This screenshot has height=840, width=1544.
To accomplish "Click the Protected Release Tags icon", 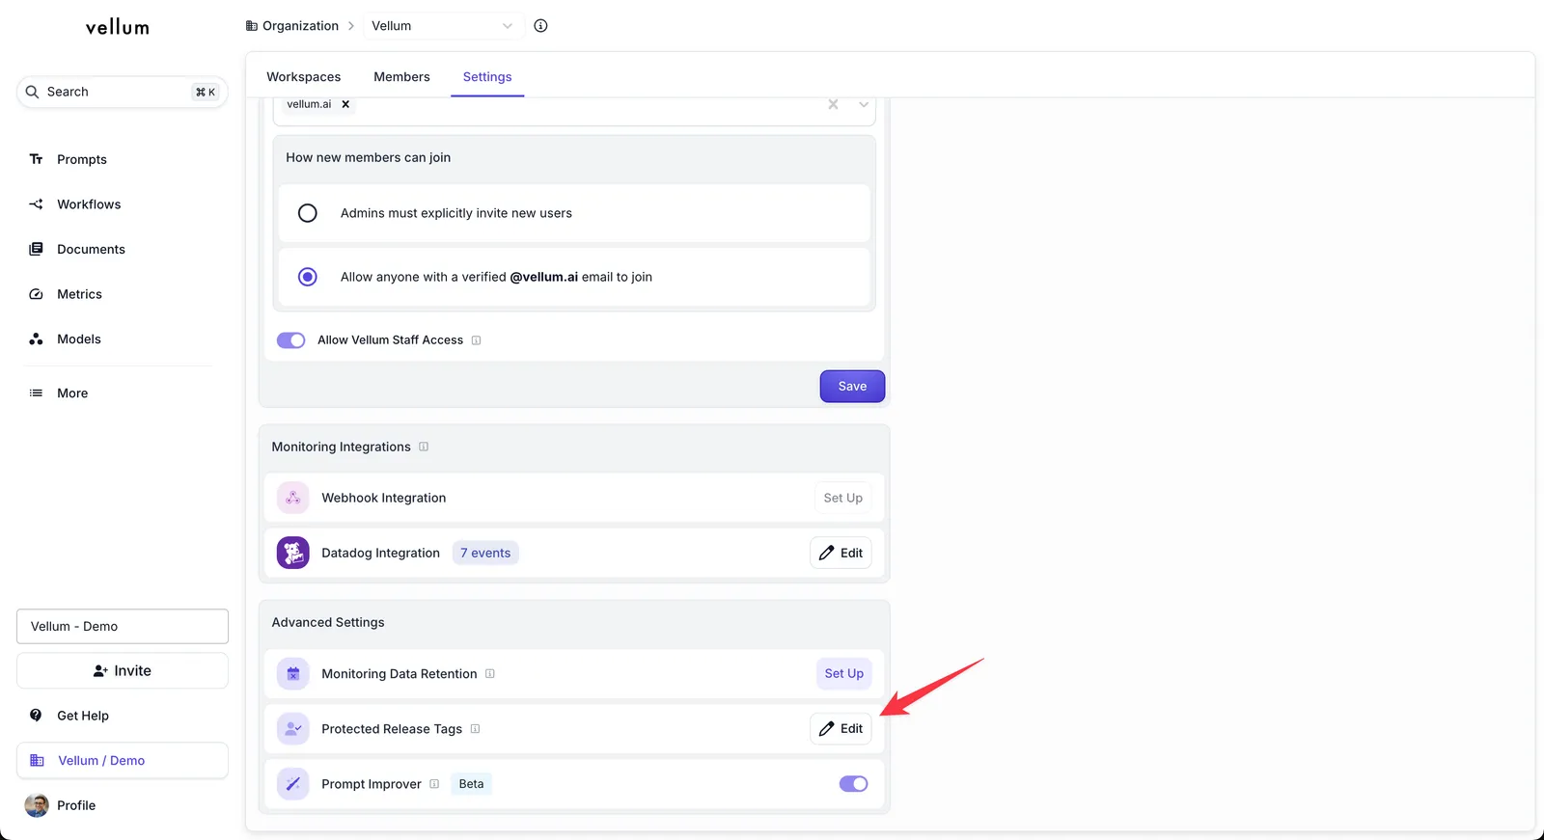I will pos(293,729).
